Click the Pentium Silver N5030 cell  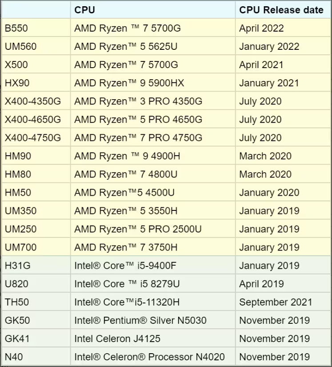140,320
